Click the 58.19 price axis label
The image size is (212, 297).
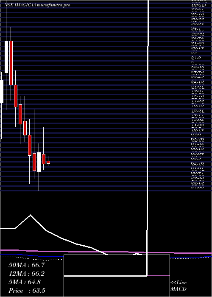(198, 182)
